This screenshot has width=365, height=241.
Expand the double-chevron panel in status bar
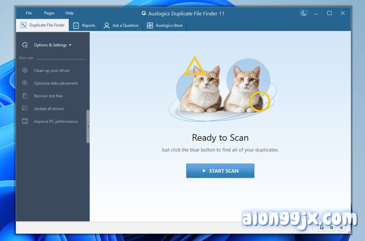point(341,227)
